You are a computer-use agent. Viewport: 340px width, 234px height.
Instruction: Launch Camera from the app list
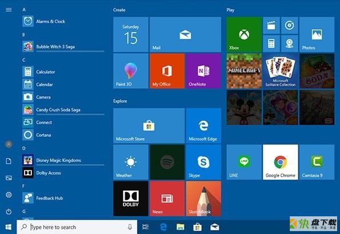coord(63,97)
